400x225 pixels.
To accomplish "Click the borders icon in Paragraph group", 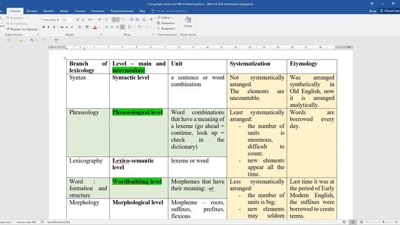I will (147, 27).
